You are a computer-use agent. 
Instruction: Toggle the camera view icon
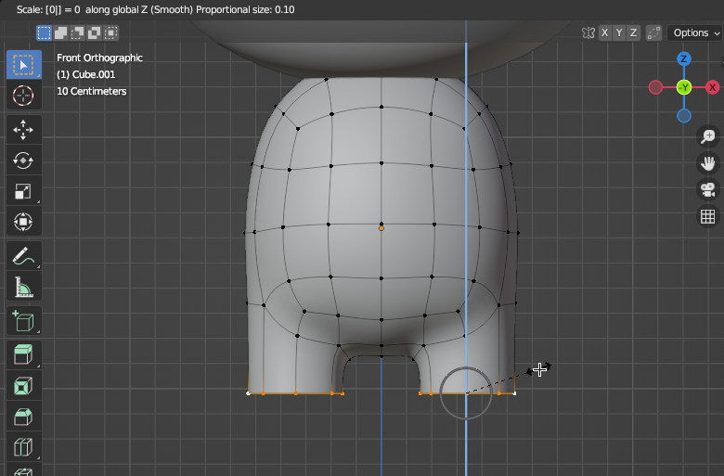pos(708,190)
